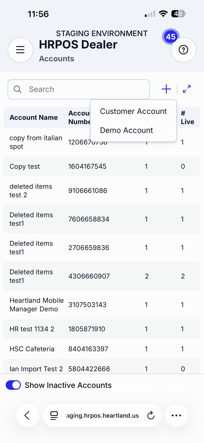Image resolution: width=204 pixels, height=443 pixels.
Task: Tap the 45 notification badge
Action: (171, 37)
